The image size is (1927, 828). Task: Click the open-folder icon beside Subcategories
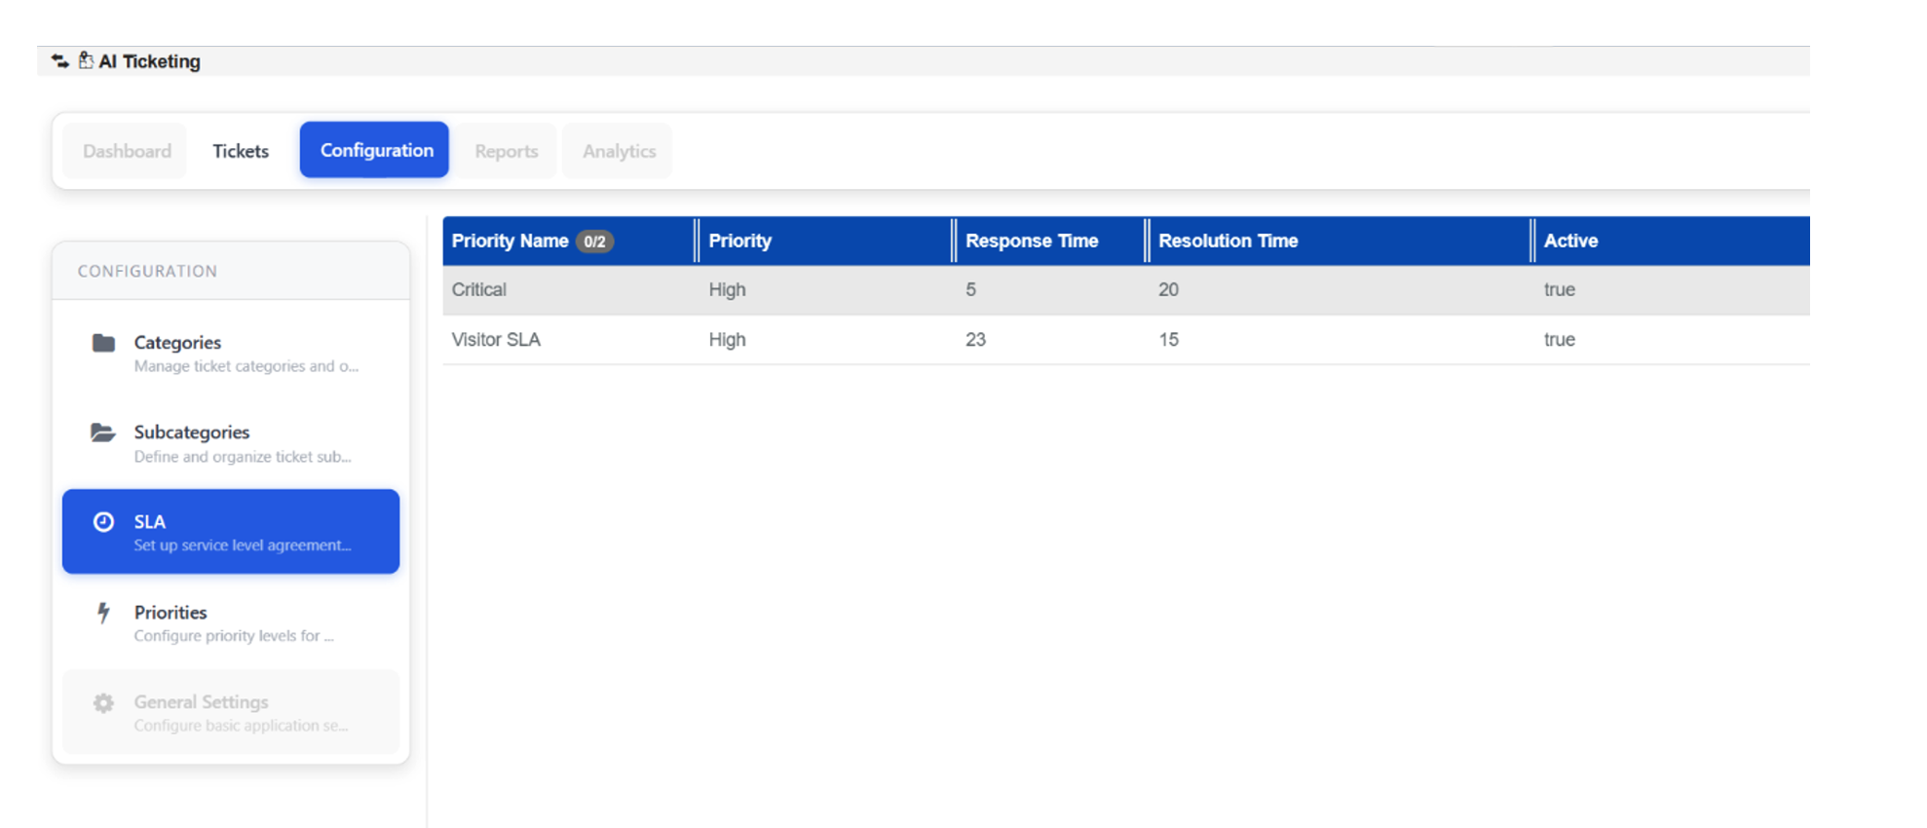click(103, 433)
